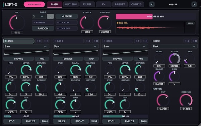Go to the next preset with right arrow
The width and height of the screenshot is (201, 126).
point(194,4)
